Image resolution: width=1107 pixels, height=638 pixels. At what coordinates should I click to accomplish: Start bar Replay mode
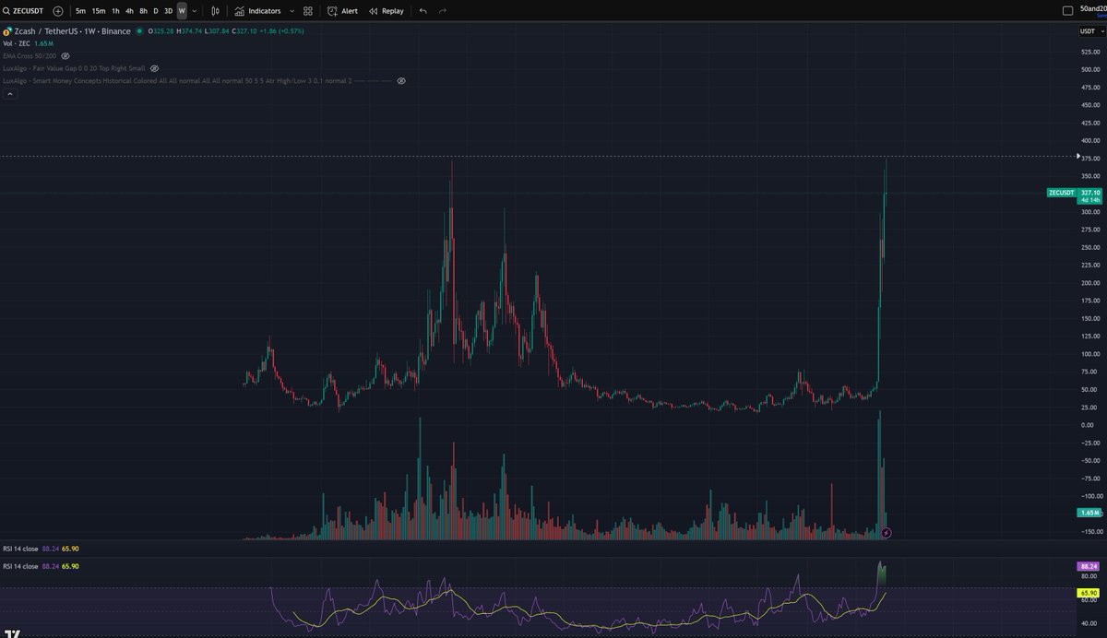[x=387, y=11]
